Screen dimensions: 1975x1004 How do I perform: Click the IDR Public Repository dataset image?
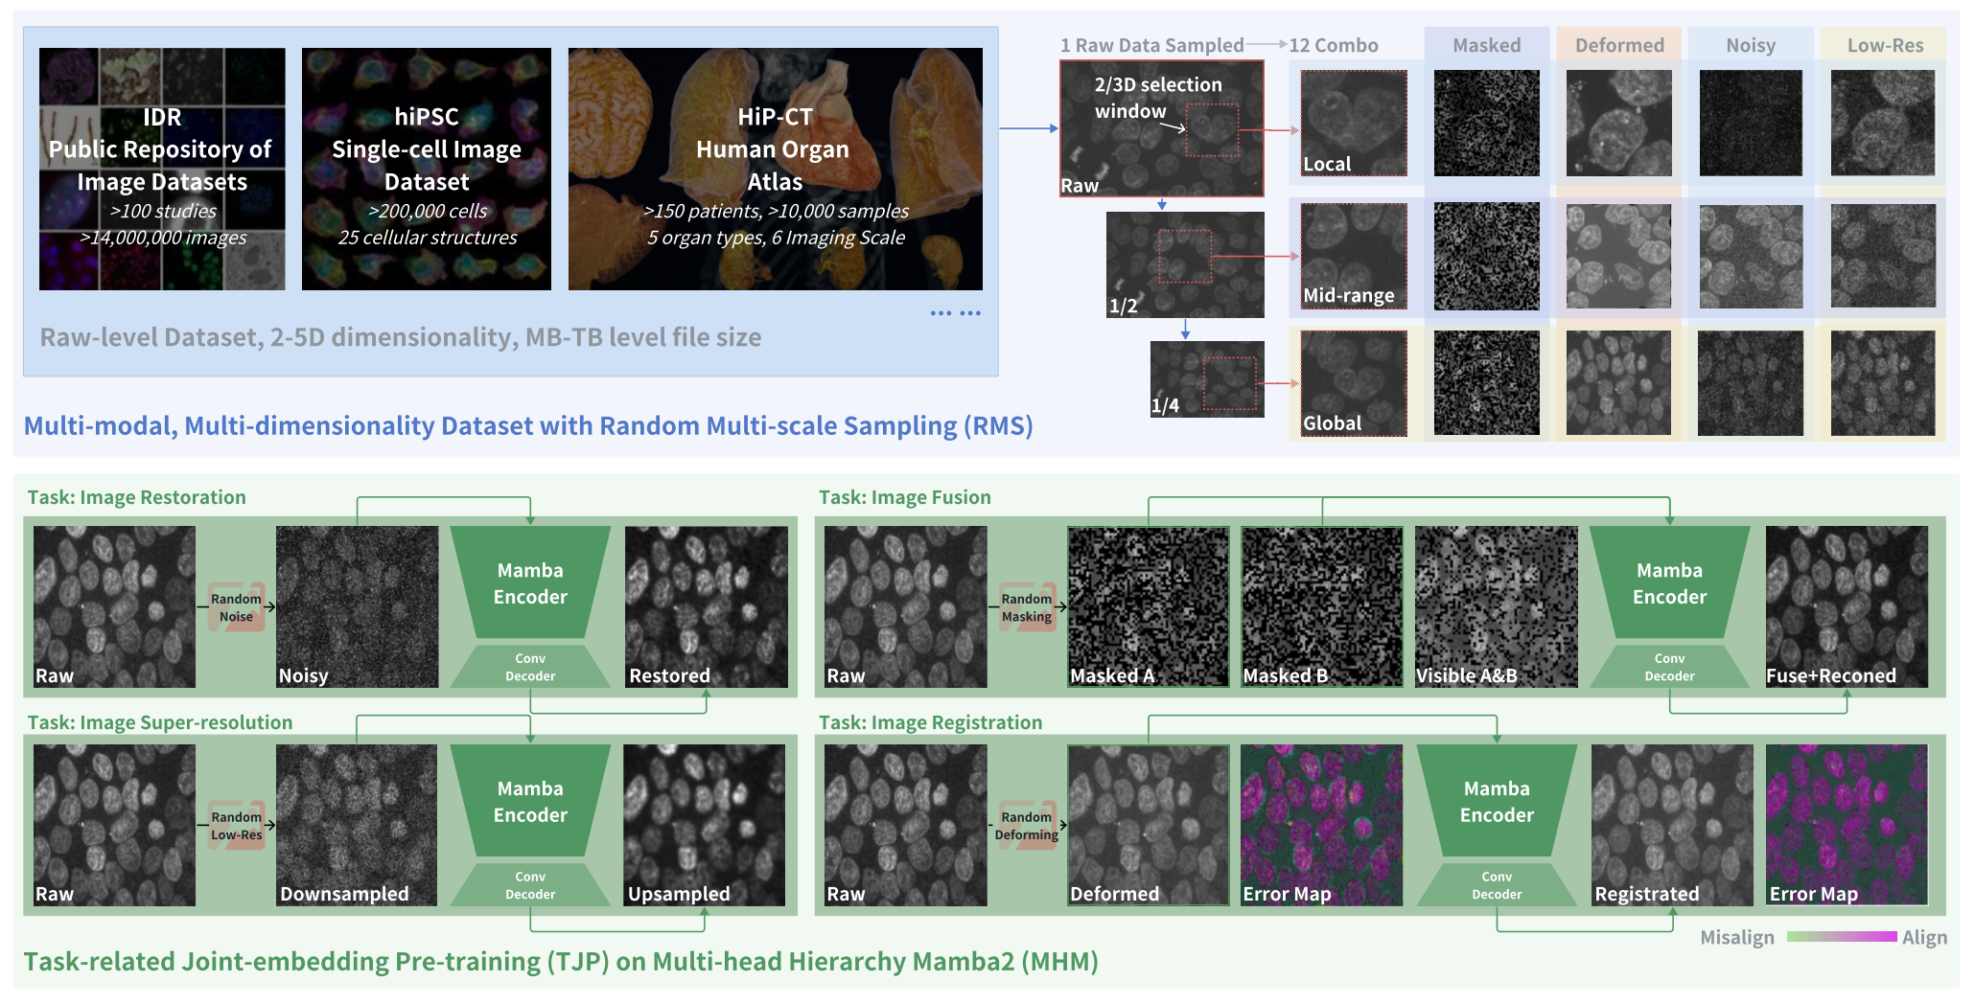pyautogui.click(x=162, y=169)
